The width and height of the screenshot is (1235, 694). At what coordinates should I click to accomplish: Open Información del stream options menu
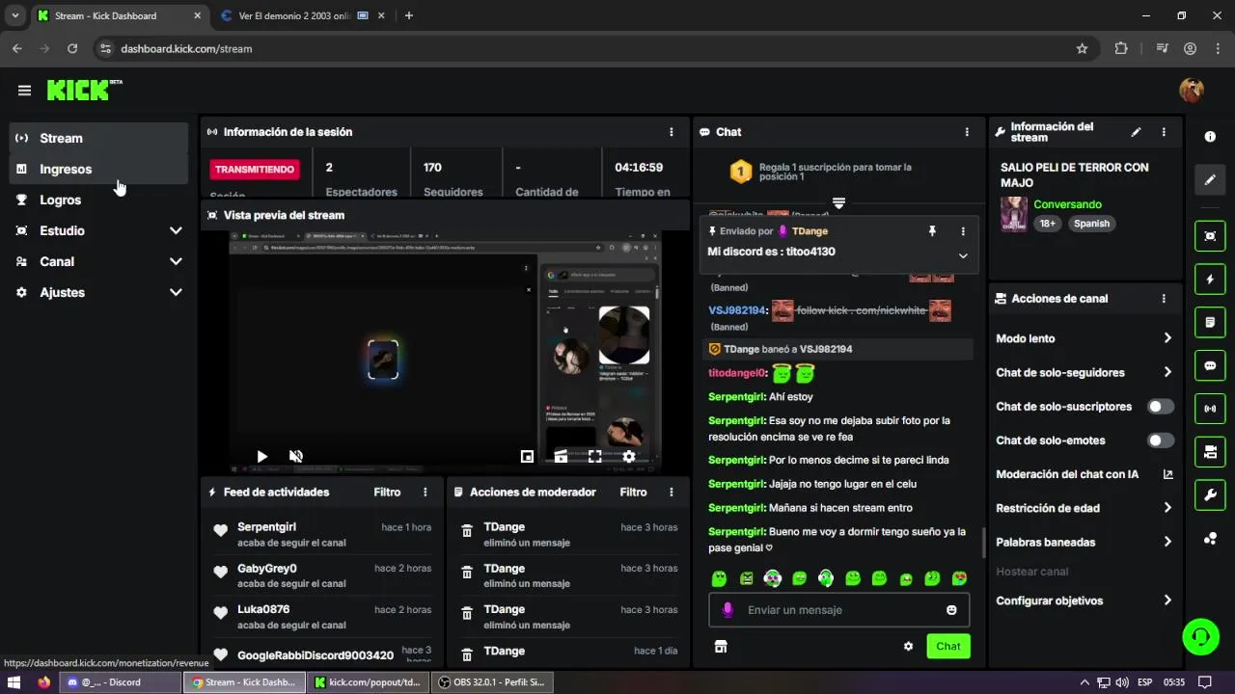1164,132
